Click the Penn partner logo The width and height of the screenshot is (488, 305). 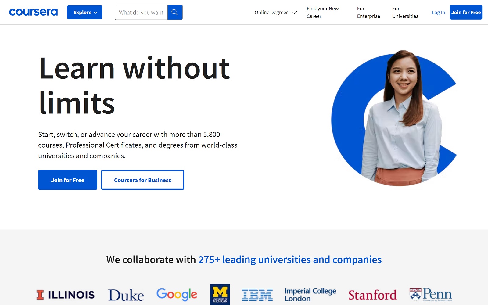click(x=431, y=295)
